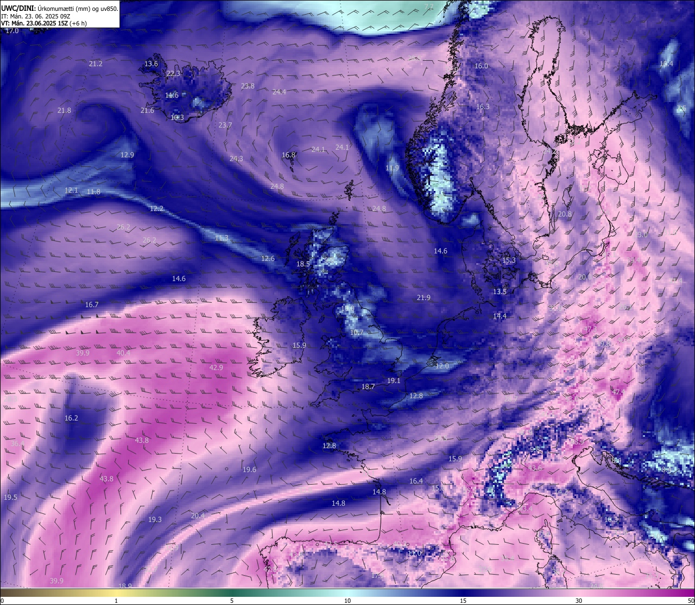Image resolution: width=695 pixels, height=605 pixels.
Task: Click the 19.5 value near the bottom-left
Action: [x=10, y=497]
